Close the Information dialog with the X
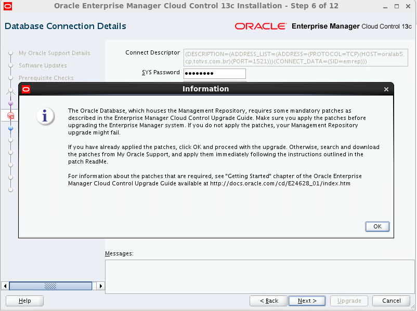This screenshot has height=311, width=417. tap(386, 89)
